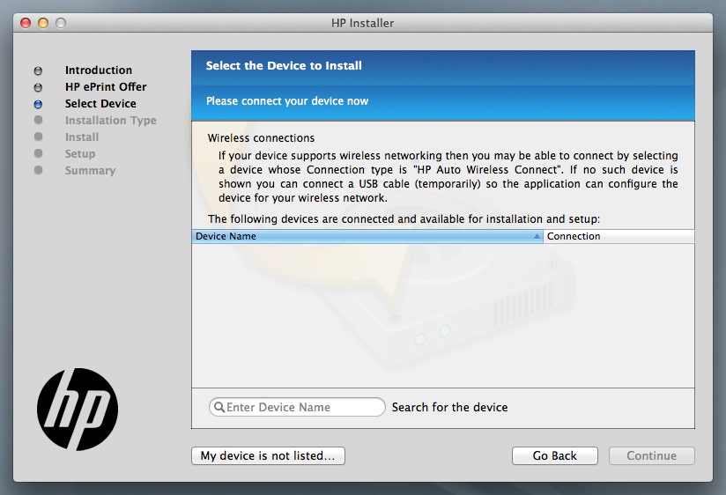This screenshot has height=495, width=726.
Task: Toggle the sort arrow in the Device Name column
Action: [x=537, y=237]
